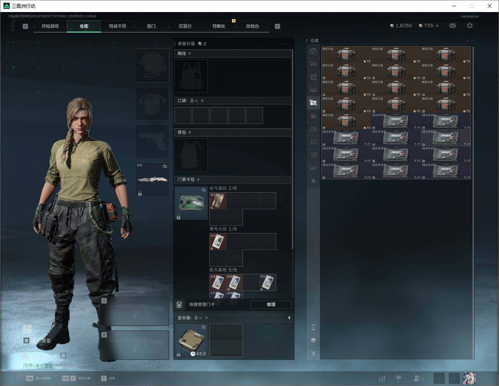This screenshot has height=386, width=499.
Task: Click the 1,826K currency balance
Action: coord(401,26)
